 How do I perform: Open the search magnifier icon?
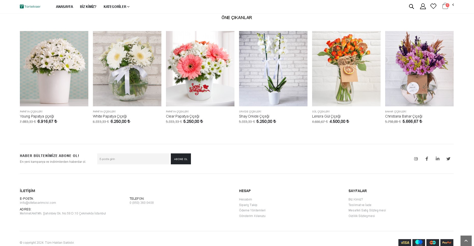(x=411, y=6)
